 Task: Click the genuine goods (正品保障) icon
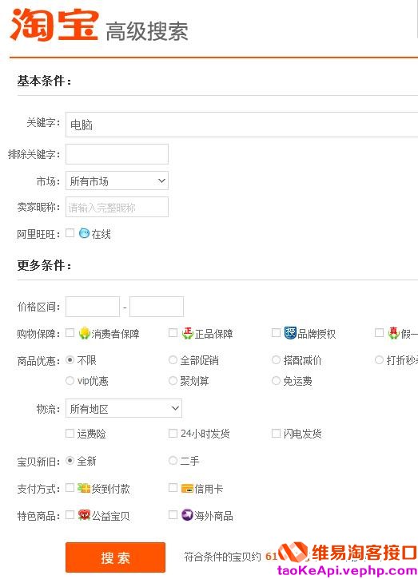pyautogui.click(x=188, y=333)
